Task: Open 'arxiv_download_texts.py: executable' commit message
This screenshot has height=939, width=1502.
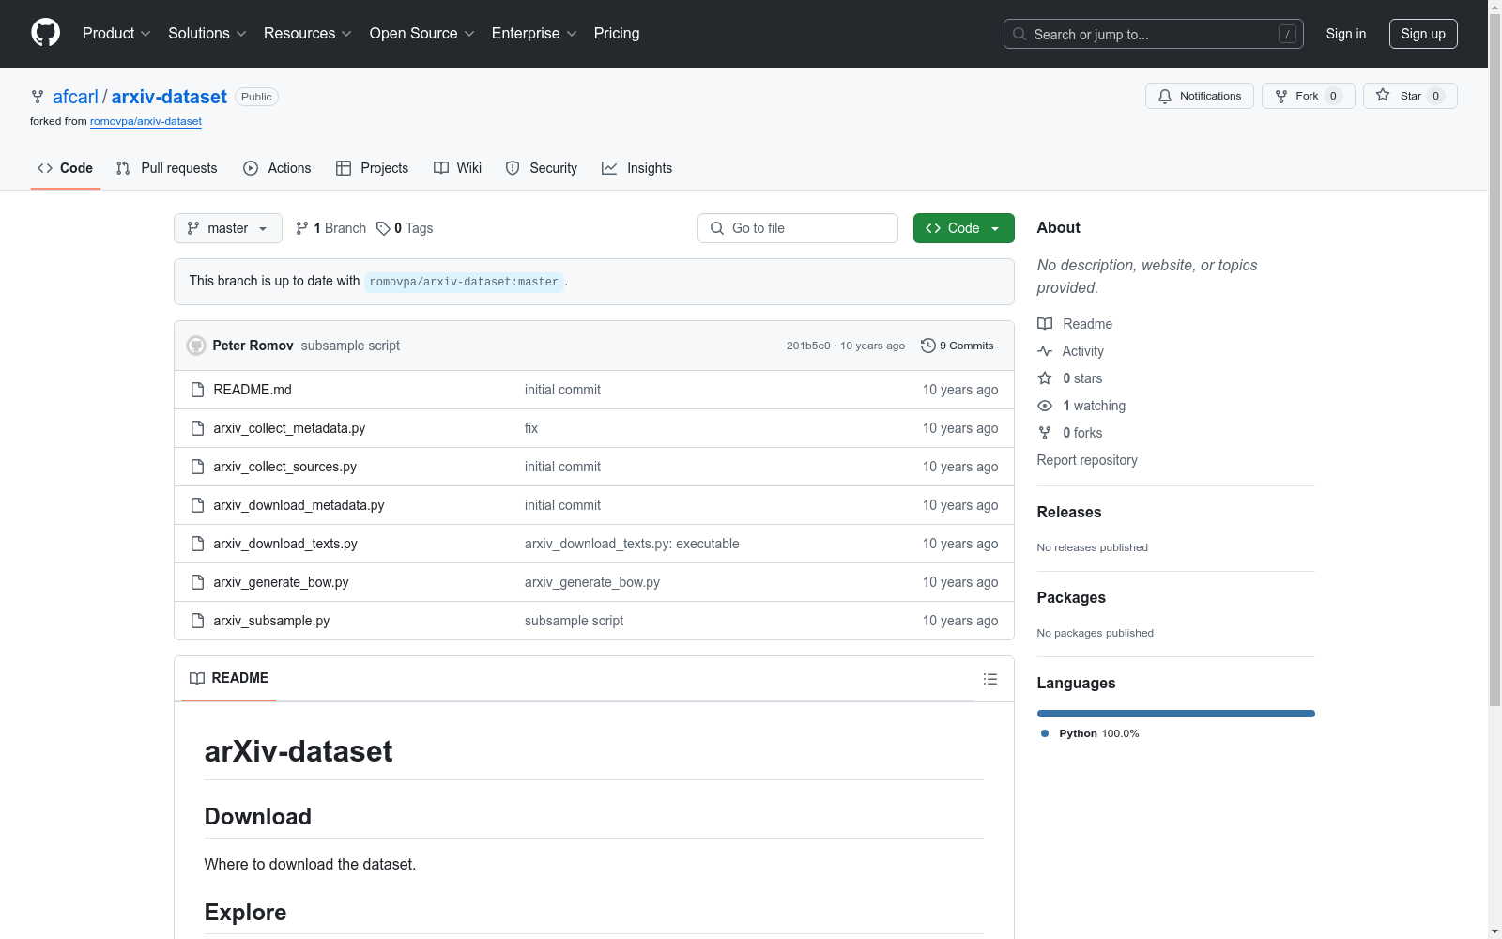Action: point(632,544)
